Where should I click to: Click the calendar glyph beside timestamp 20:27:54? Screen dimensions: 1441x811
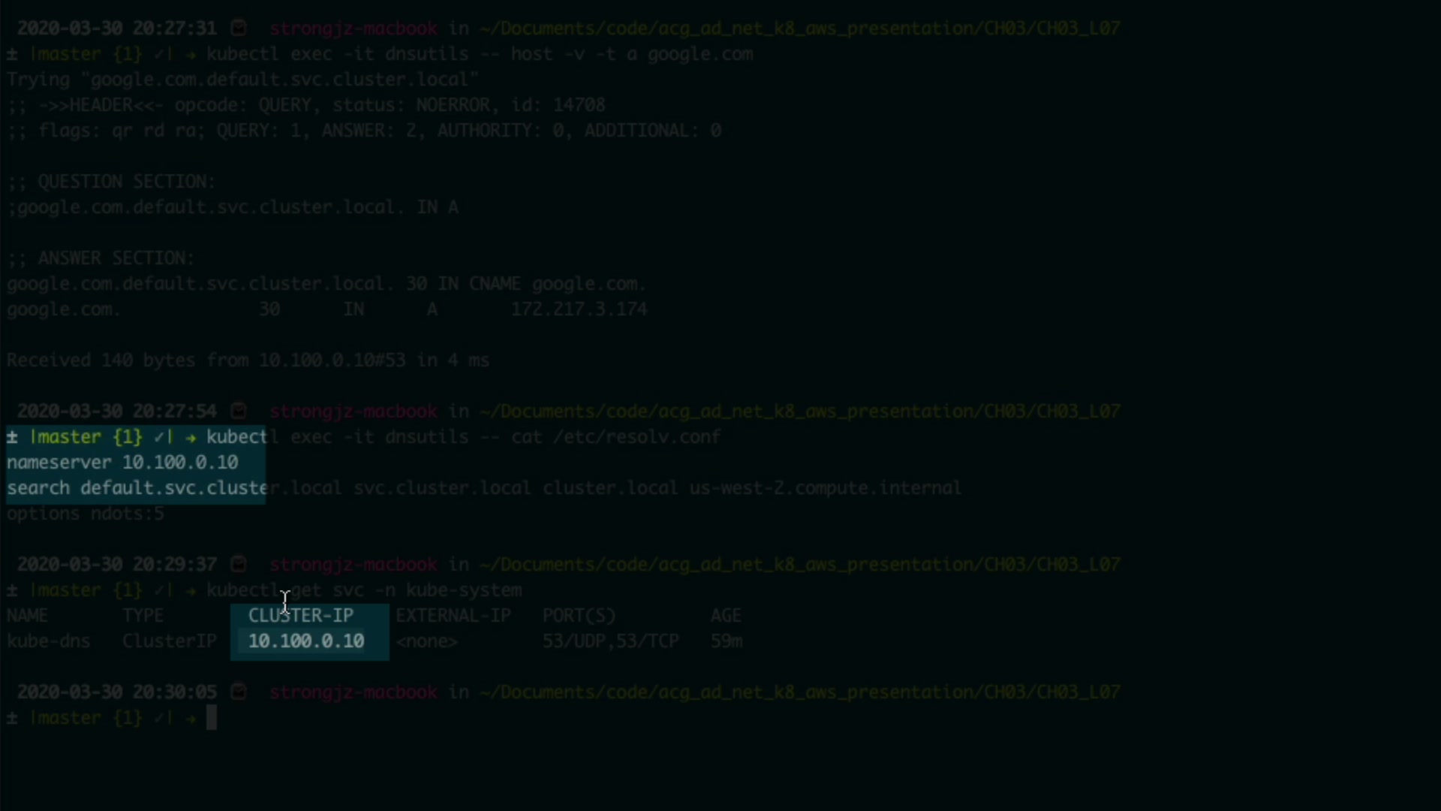tap(239, 412)
